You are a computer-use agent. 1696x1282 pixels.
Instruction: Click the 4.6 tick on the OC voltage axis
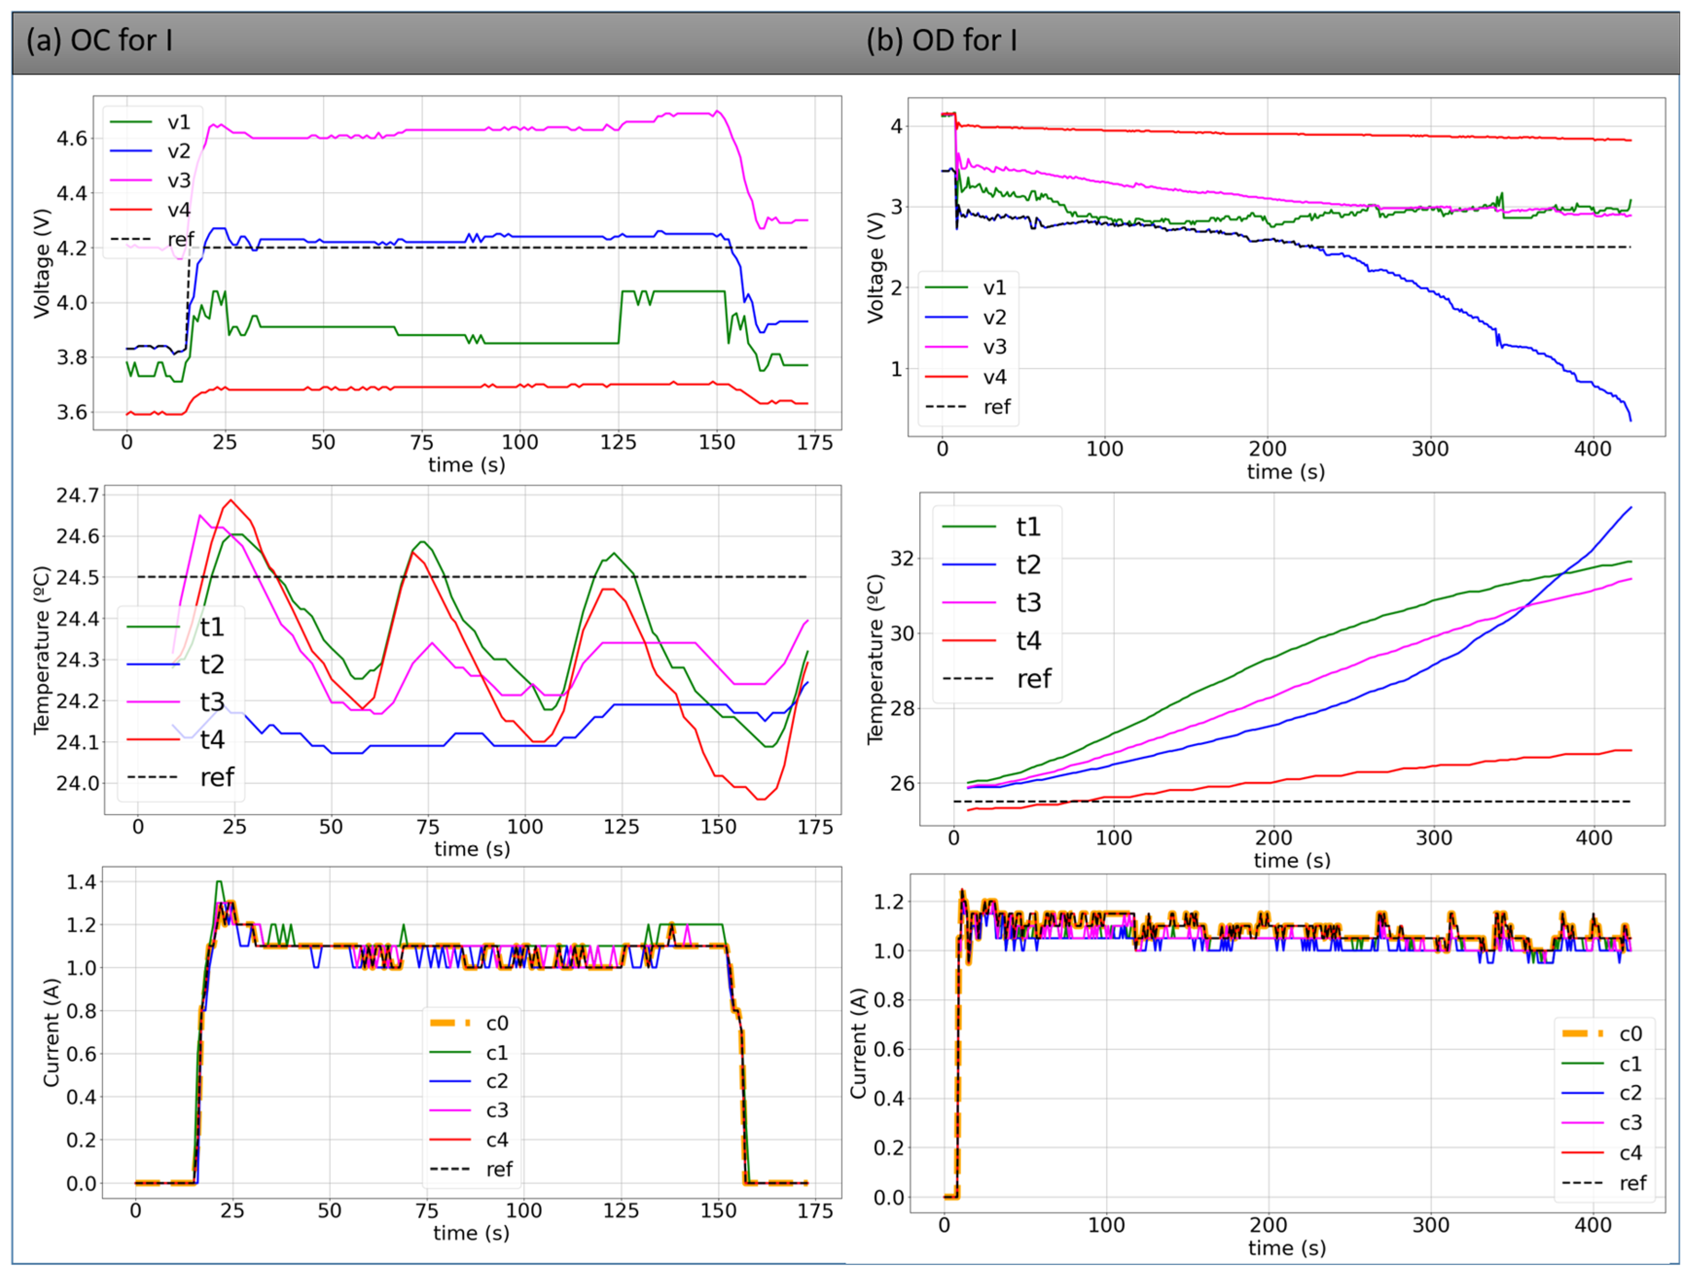[x=72, y=138]
